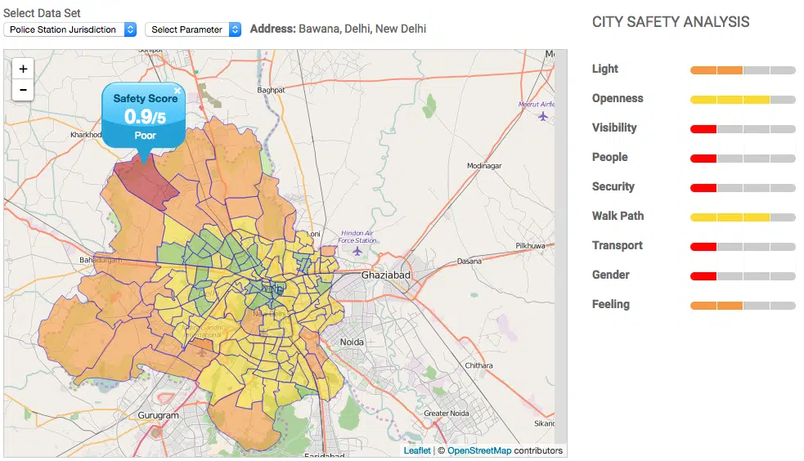Click the Light rating bar
804x461 pixels.
(743, 70)
